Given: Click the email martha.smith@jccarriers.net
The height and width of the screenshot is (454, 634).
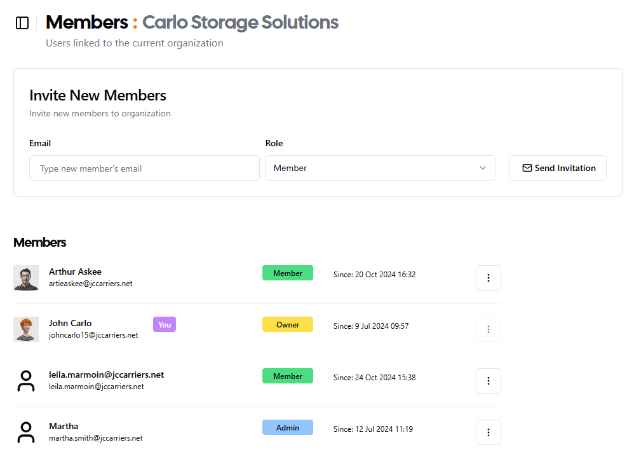Looking at the screenshot, I should coord(96,438).
